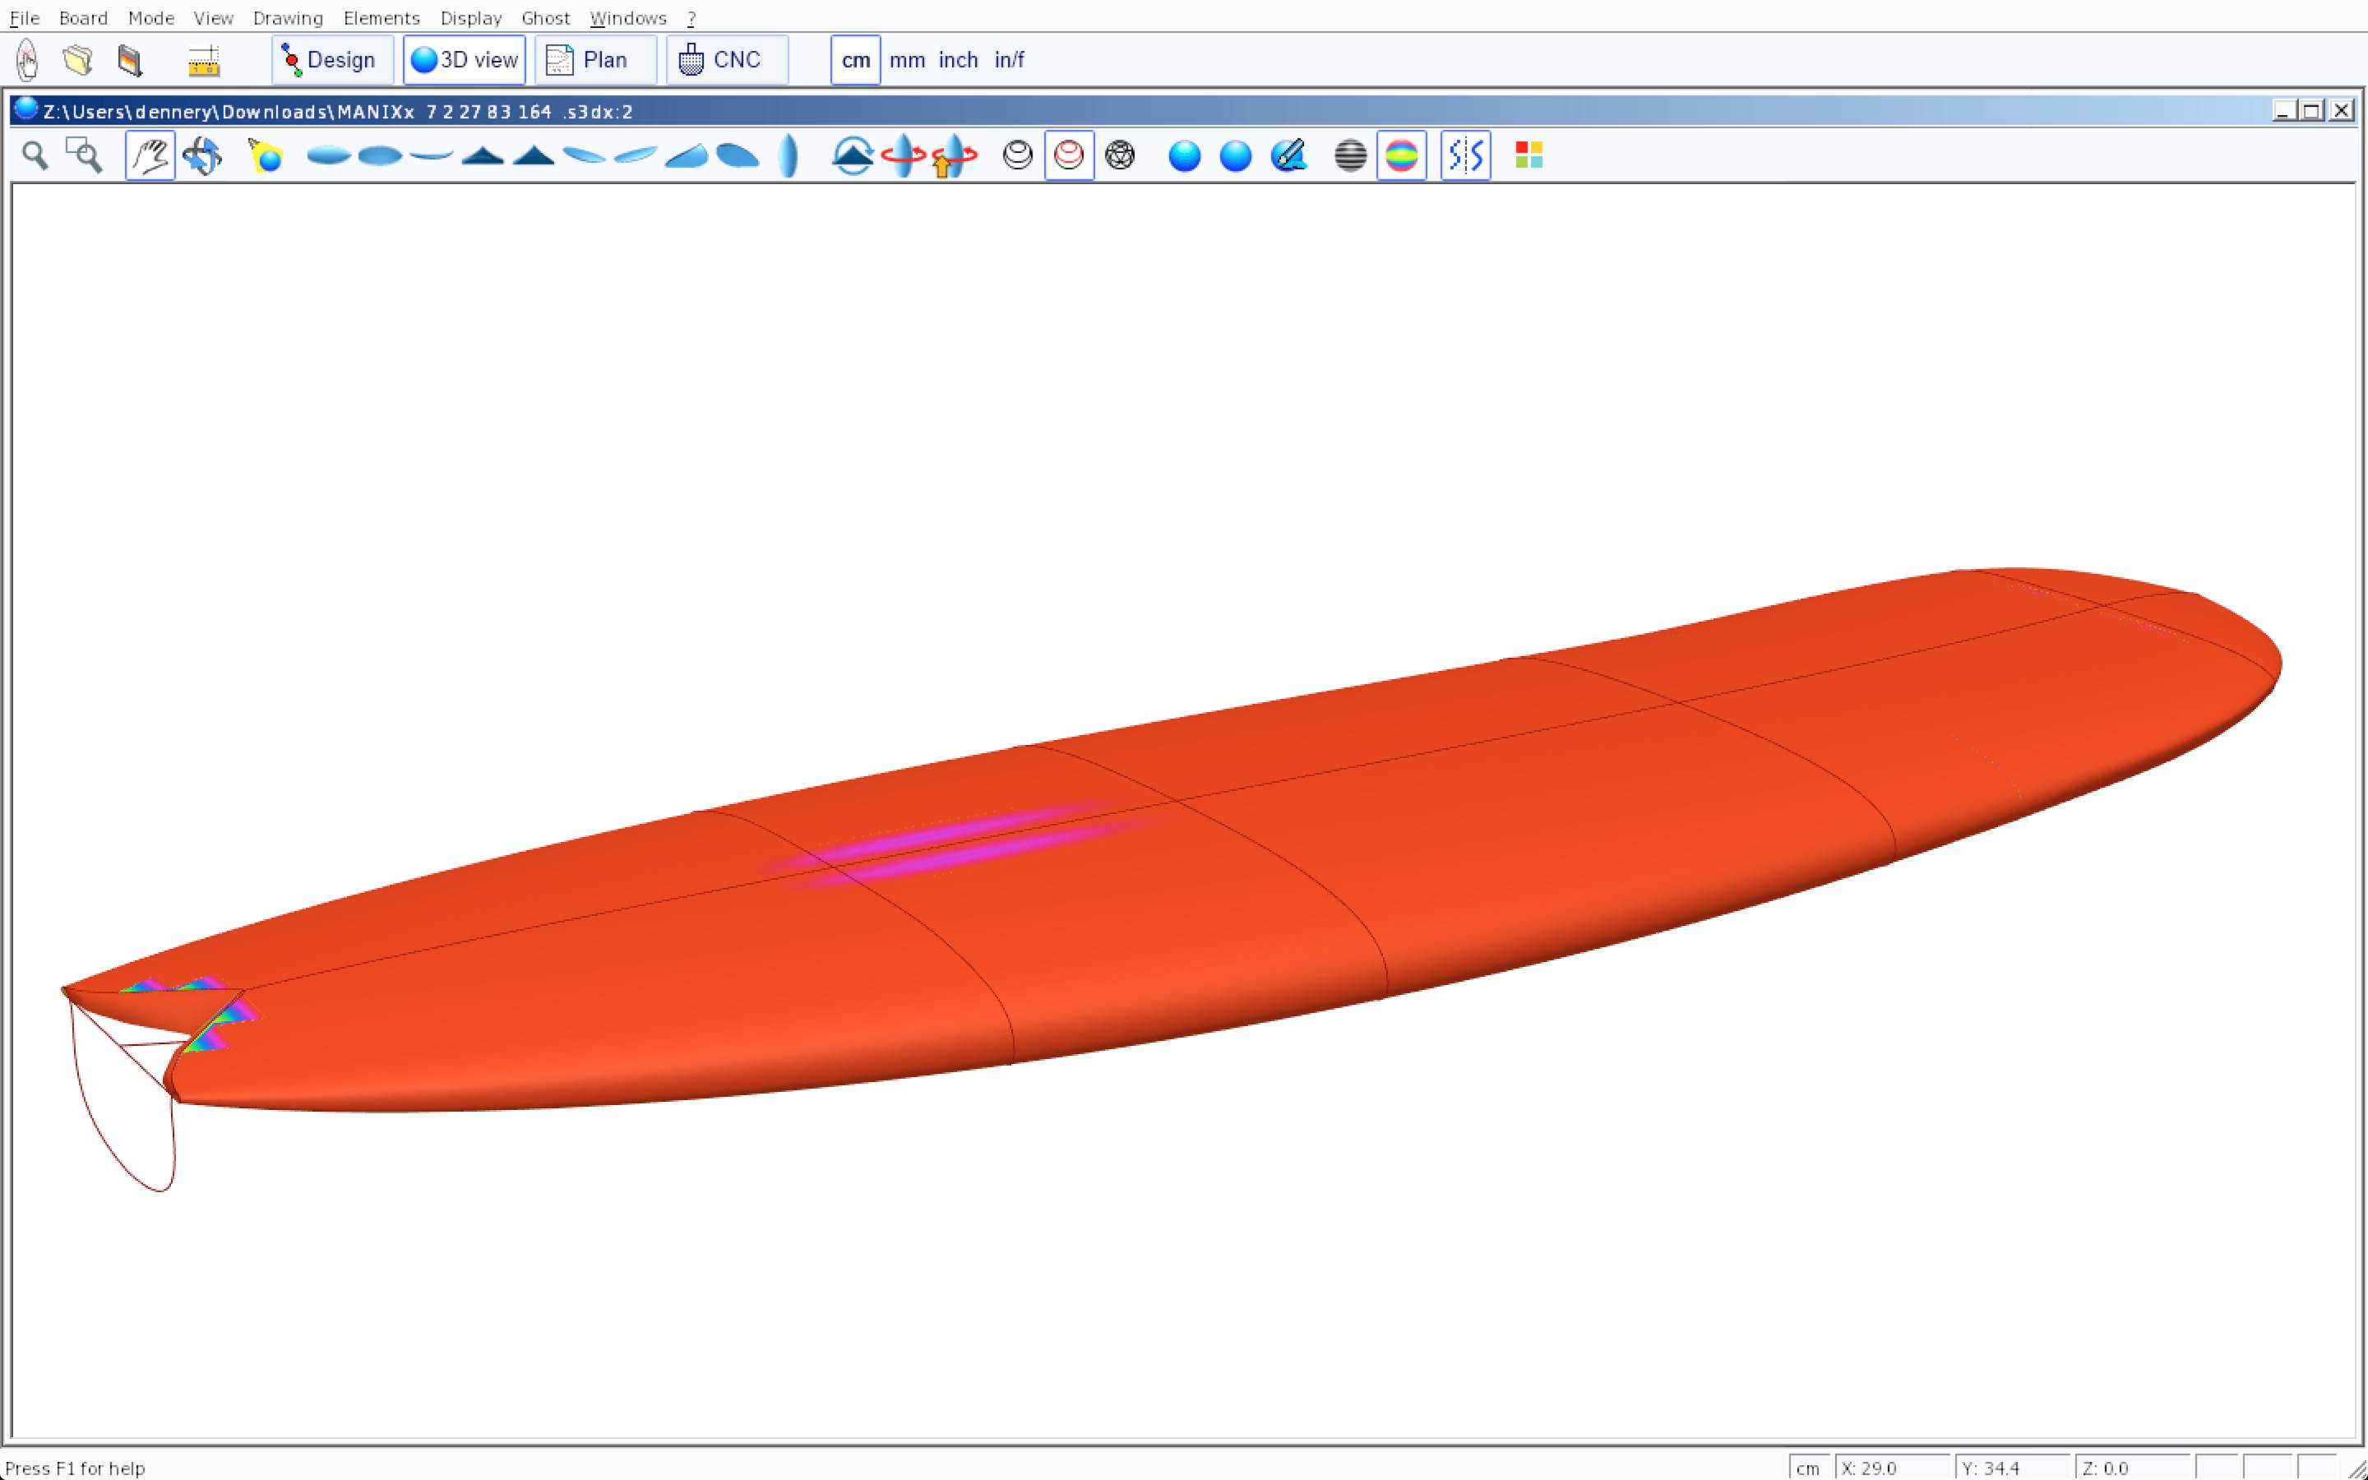Click the four-color squares icon
The width and height of the screenshot is (2368, 1480).
click(x=1529, y=155)
